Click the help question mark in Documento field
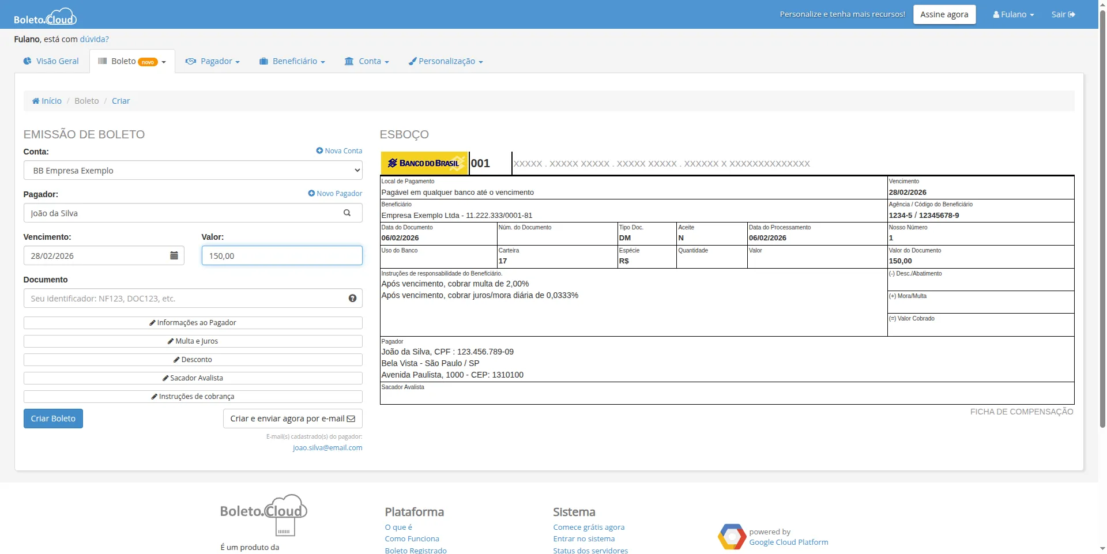The height and width of the screenshot is (554, 1107). 352,298
